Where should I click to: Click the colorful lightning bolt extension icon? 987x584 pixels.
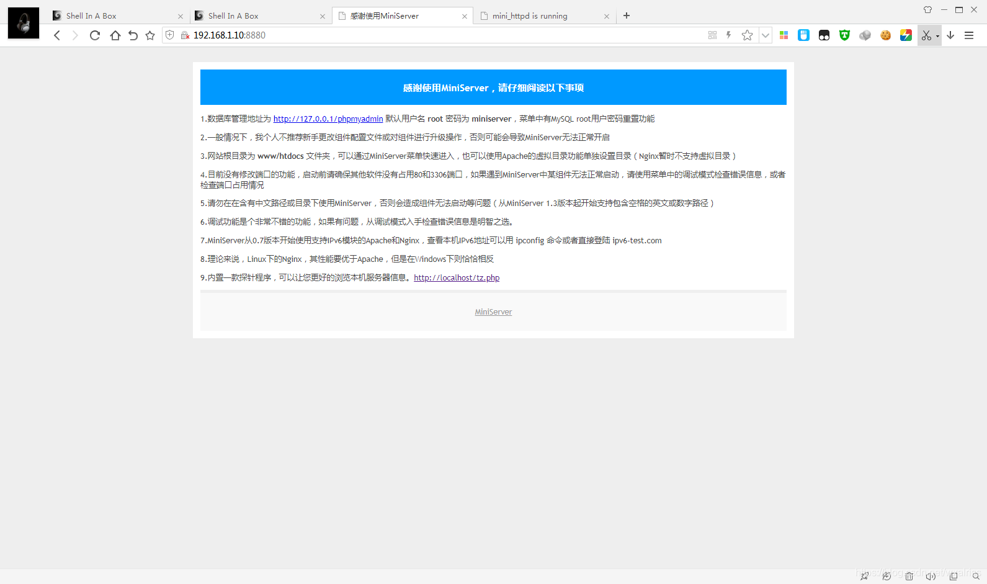pos(906,35)
